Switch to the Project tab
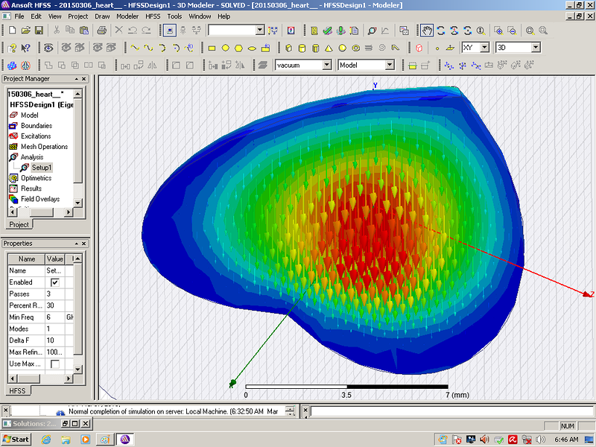Image resolution: width=596 pixels, height=447 pixels. (x=19, y=224)
